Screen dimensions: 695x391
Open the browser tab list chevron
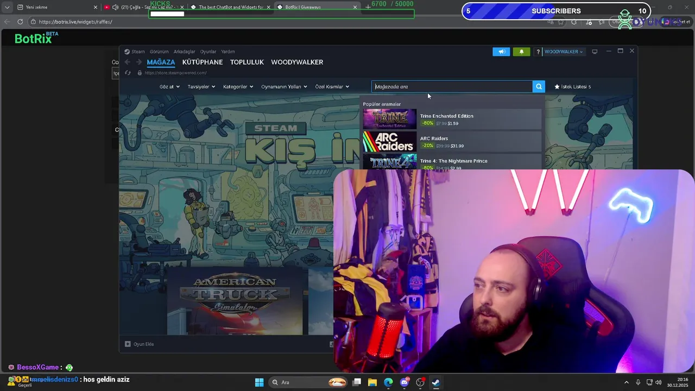pyautogui.click(x=7, y=7)
